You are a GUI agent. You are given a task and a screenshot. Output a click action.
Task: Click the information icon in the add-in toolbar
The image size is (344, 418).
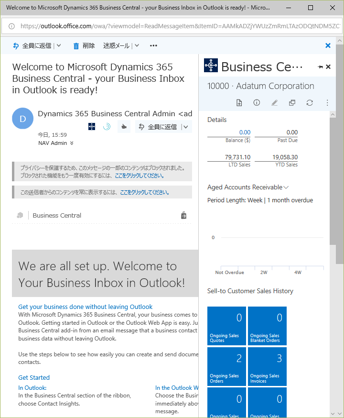(x=257, y=103)
